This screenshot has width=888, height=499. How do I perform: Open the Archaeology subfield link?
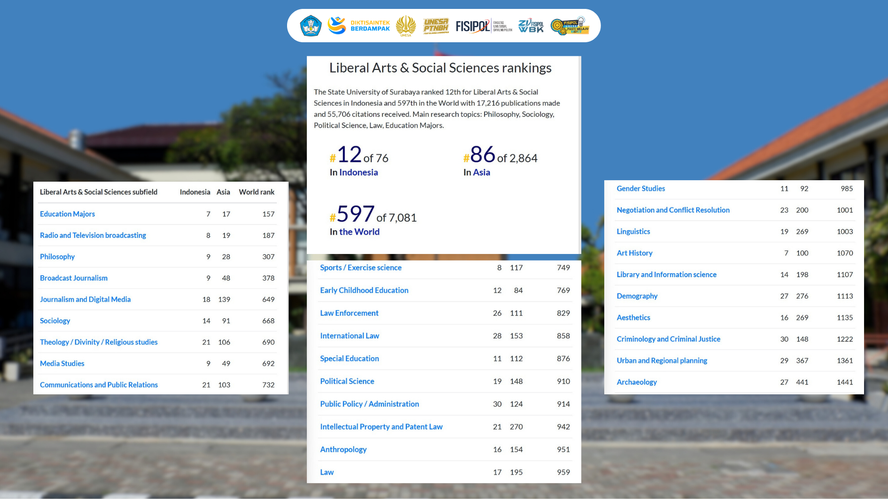coord(636,382)
